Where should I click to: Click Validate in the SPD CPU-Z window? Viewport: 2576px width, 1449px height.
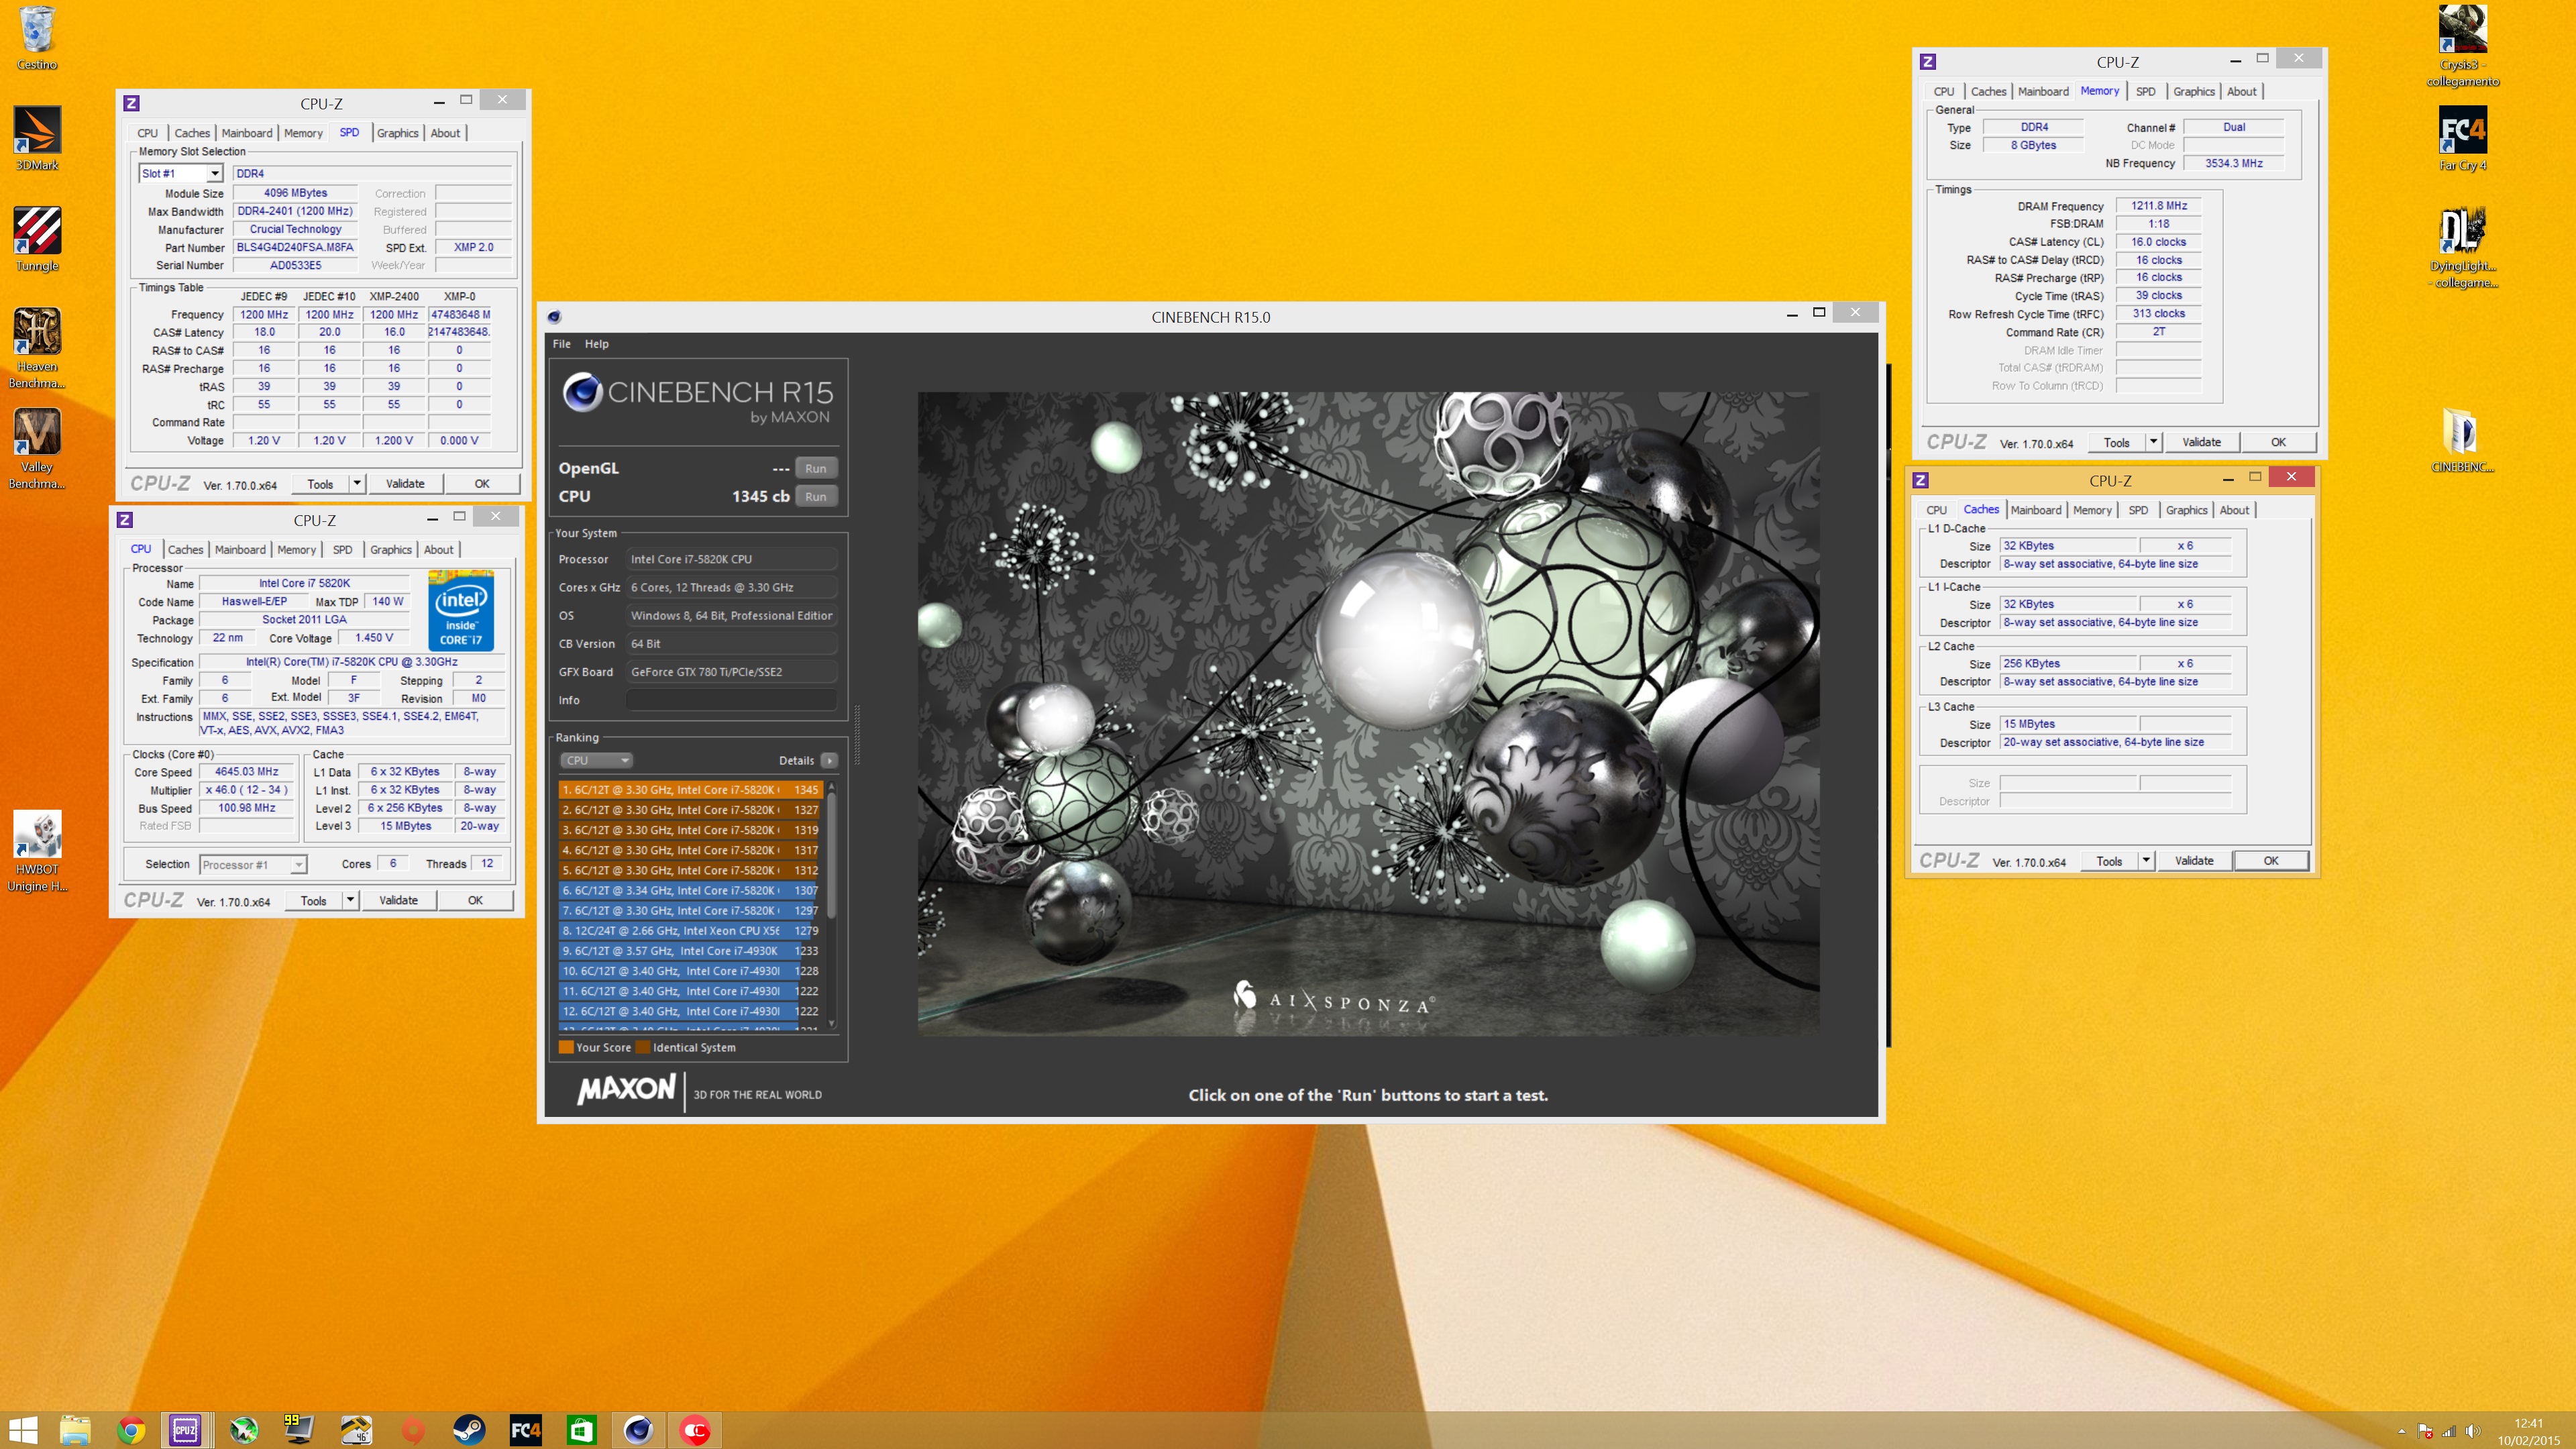click(405, 483)
